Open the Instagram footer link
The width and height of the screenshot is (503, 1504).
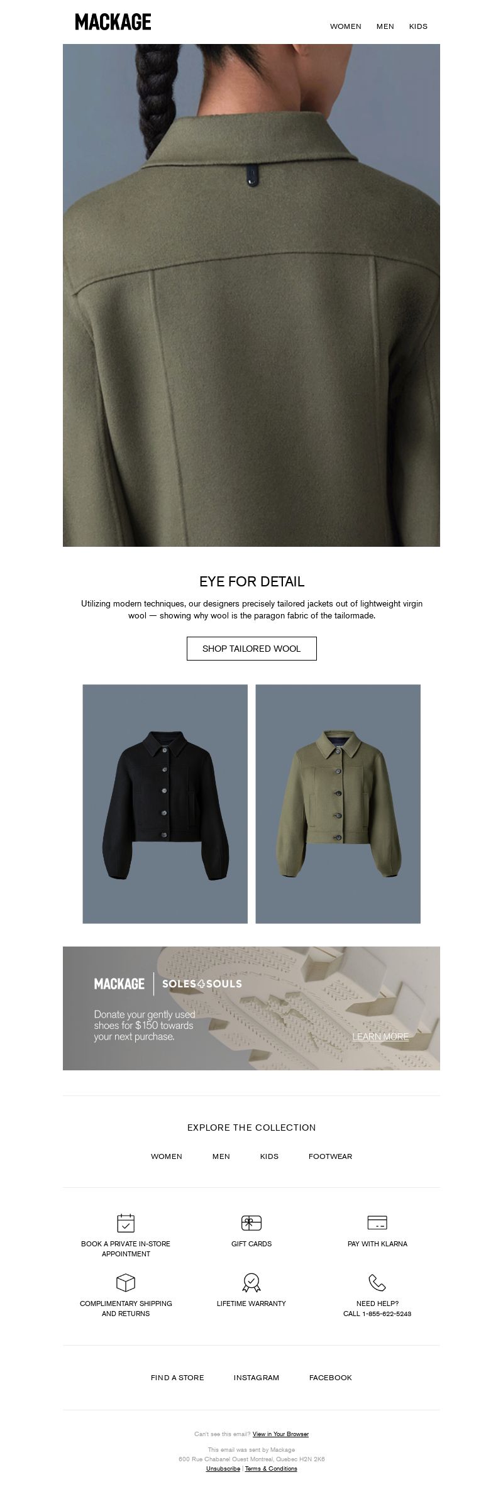point(257,1377)
